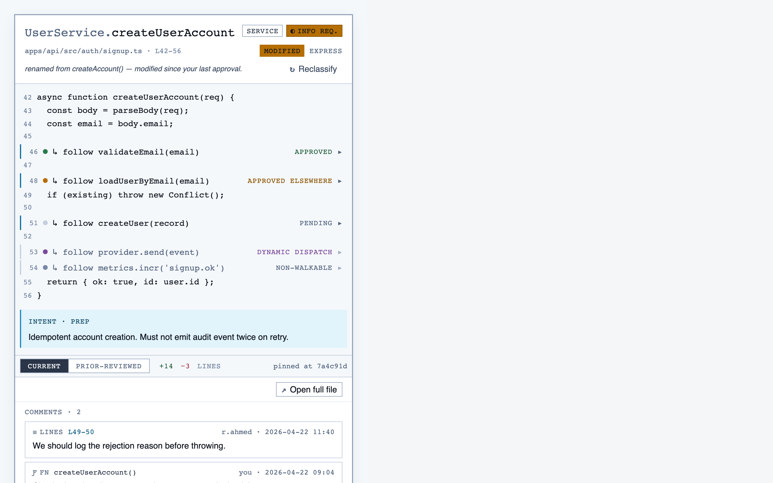The image size is (773, 483).
Task: Click the lines icon on r.ahmed's comment
Action: tap(34, 432)
